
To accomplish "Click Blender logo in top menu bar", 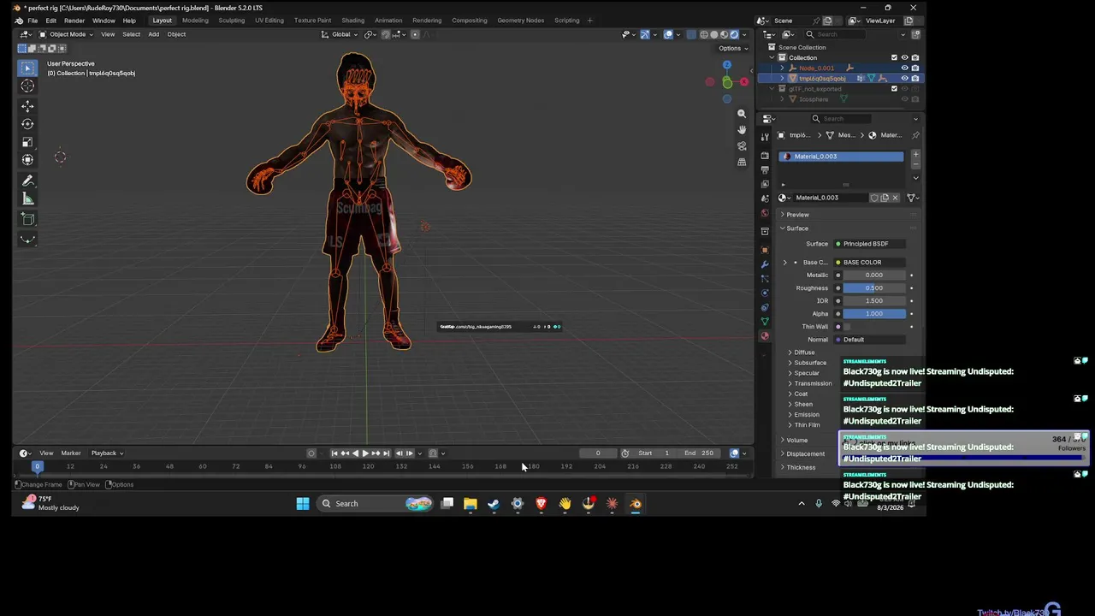I will (x=19, y=21).
